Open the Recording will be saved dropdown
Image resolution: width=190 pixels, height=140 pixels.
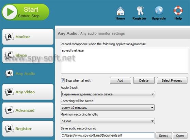[x=108, y=108]
